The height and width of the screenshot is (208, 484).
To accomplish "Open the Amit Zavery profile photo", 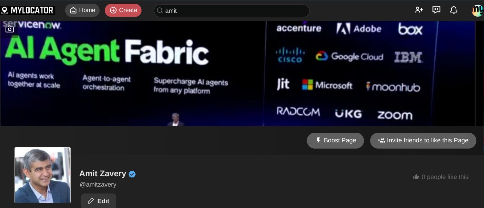I will tap(43, 175).
